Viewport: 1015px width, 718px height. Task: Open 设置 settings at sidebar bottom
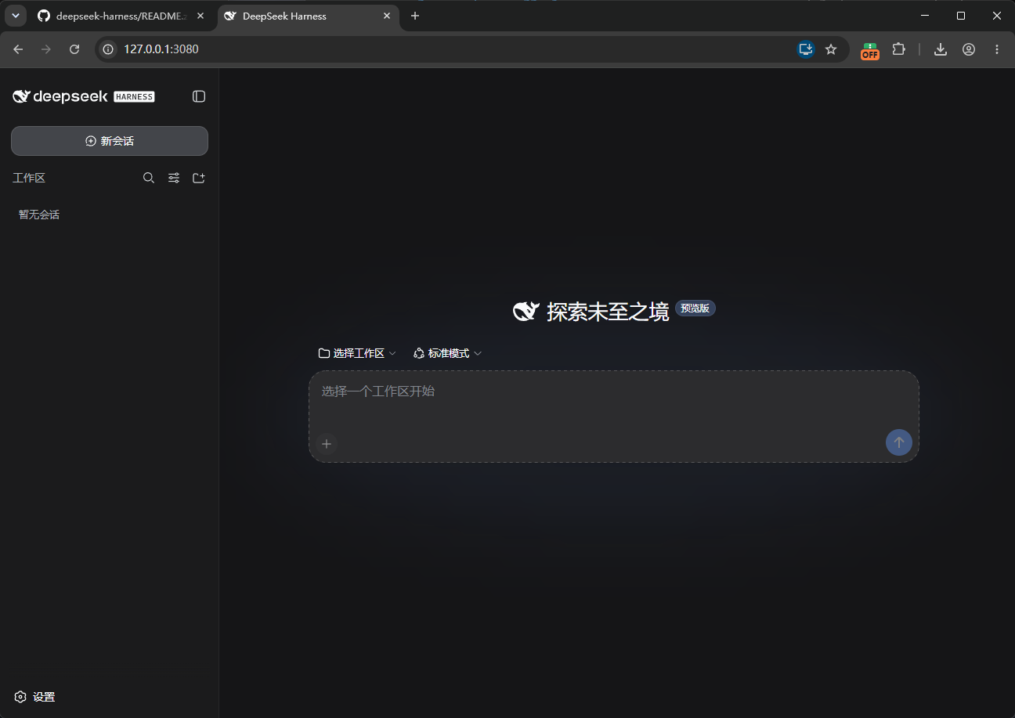[35, 697]
